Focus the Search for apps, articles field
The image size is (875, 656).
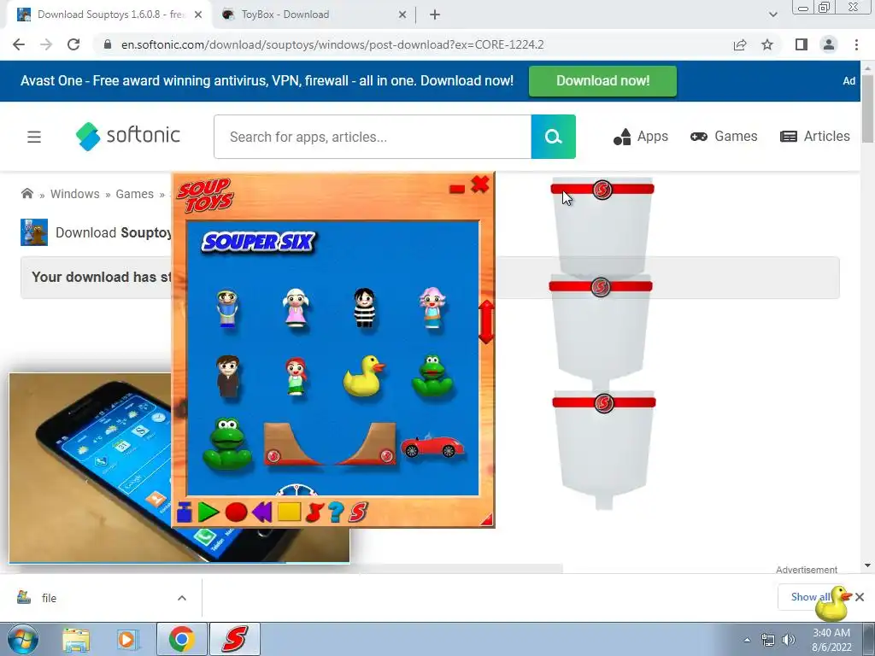(373, 137)
